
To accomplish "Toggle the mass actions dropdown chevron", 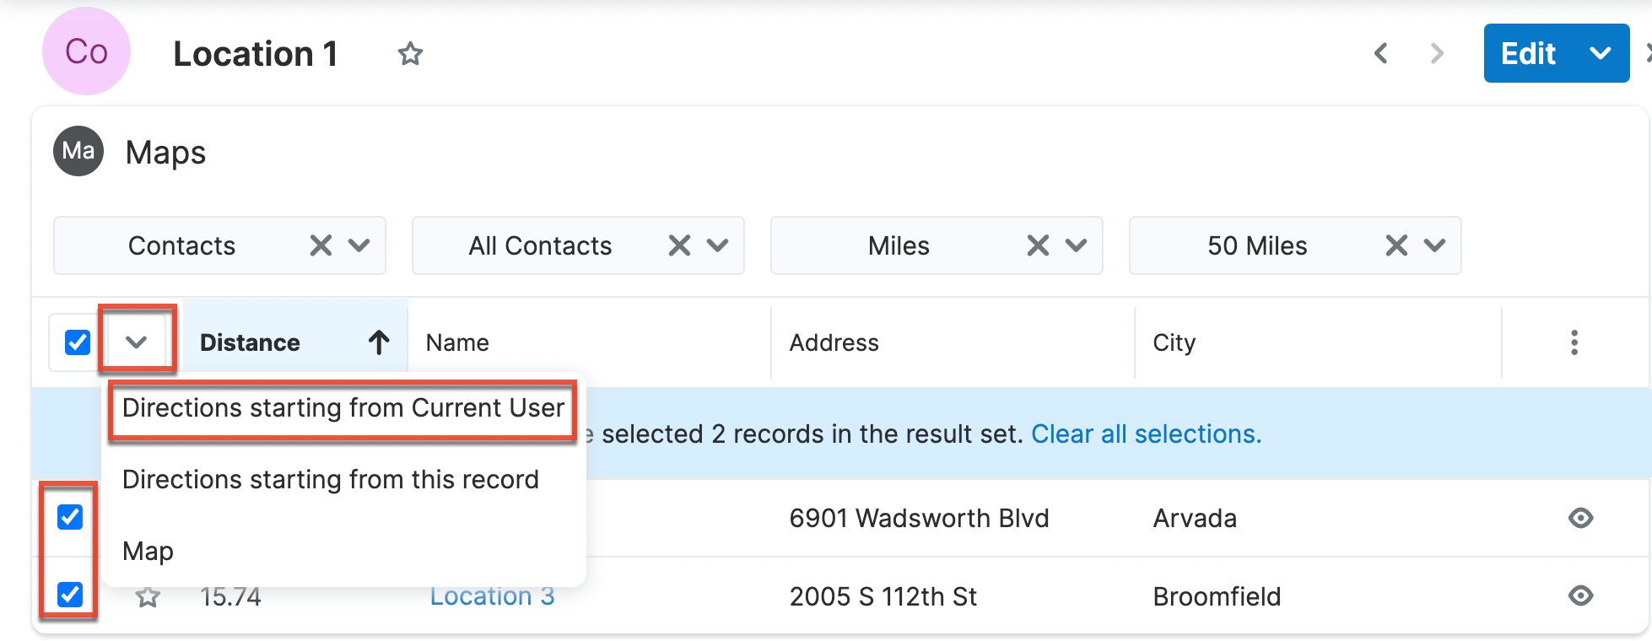I will pyautogui.click(x=137, y=342).
